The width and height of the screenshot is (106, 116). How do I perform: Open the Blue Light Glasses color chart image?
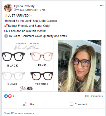pyautogui.click(x=27, y=66)
